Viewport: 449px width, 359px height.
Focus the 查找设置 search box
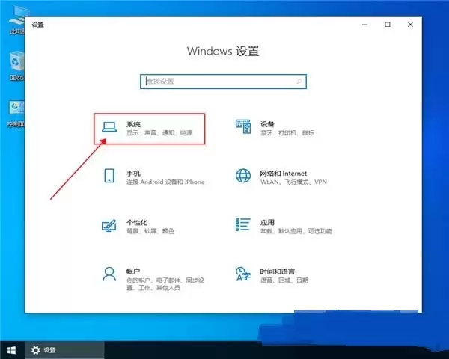pyautogui.click(x=223, y=82)
